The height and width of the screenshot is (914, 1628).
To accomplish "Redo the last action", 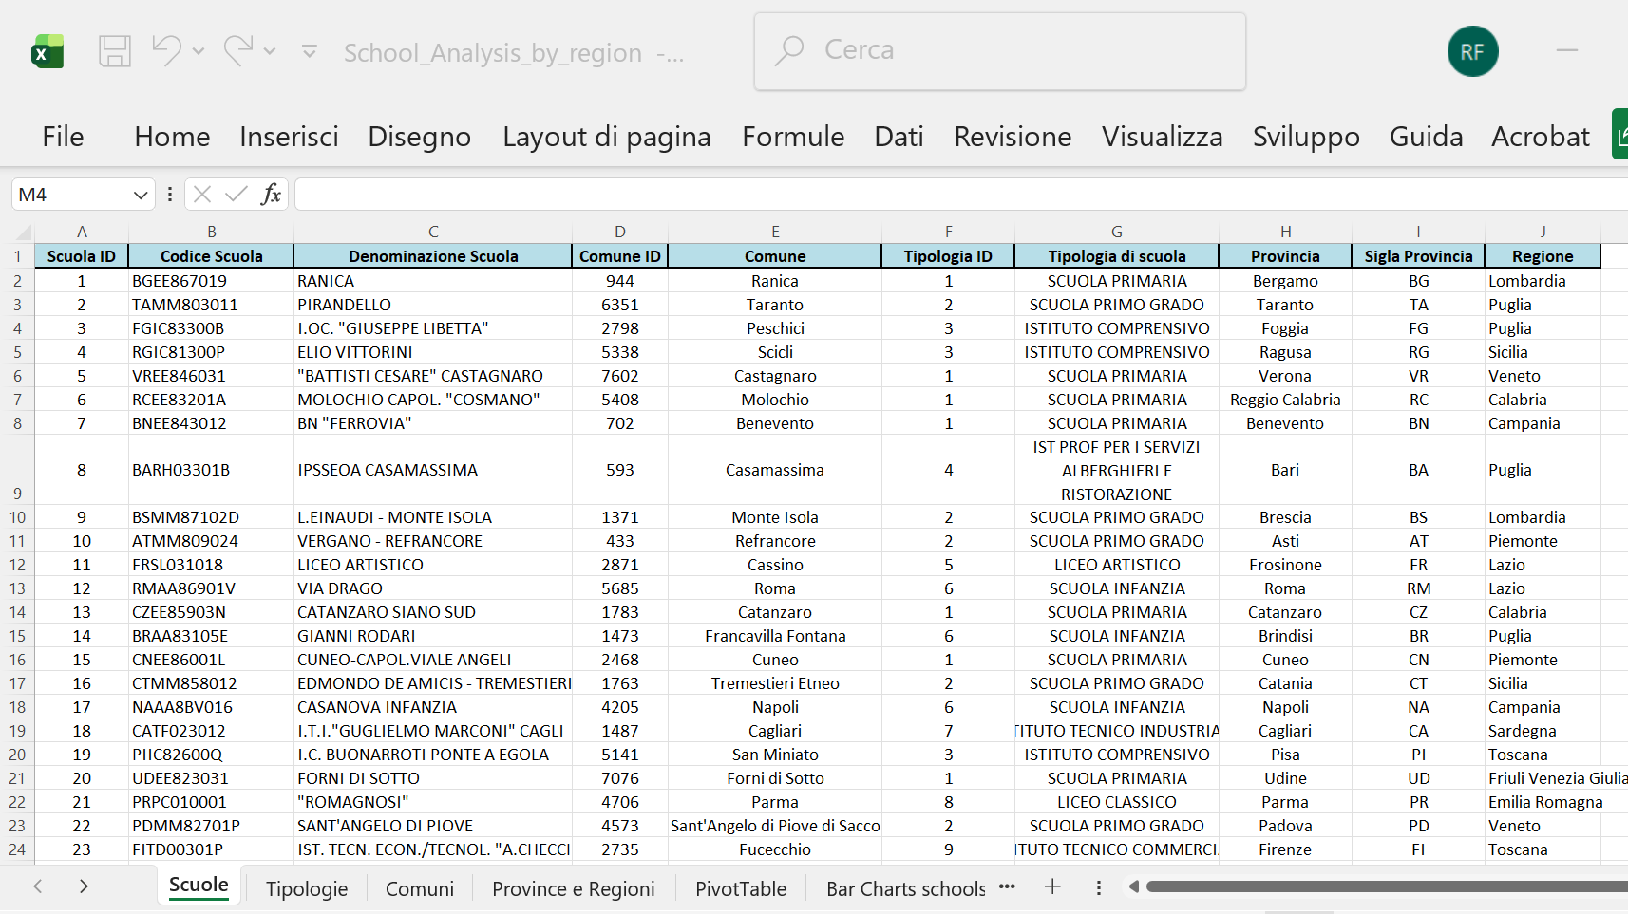I will [238, 51].
